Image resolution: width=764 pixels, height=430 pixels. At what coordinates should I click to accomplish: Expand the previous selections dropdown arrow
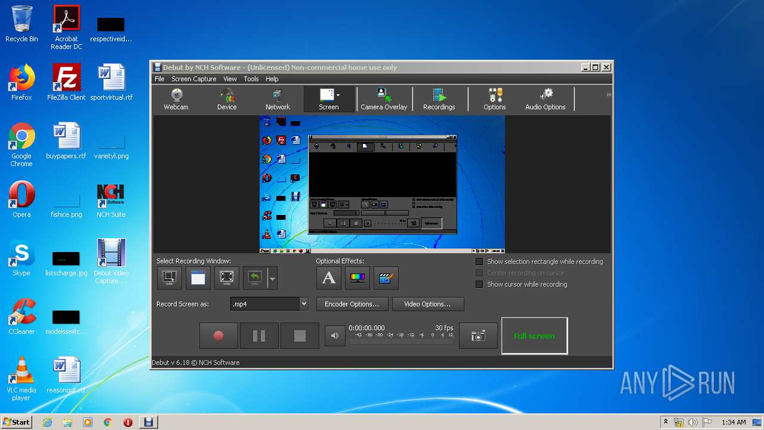tap(272, 278)
